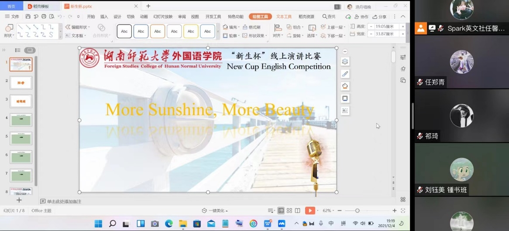
Task: Click the zoom slider handle
Action: (357, 211)
